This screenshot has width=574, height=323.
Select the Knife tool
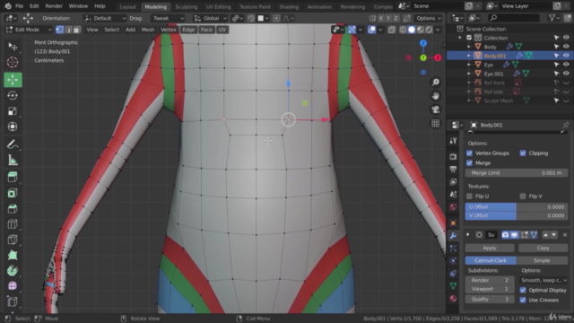tap(13, 240)
